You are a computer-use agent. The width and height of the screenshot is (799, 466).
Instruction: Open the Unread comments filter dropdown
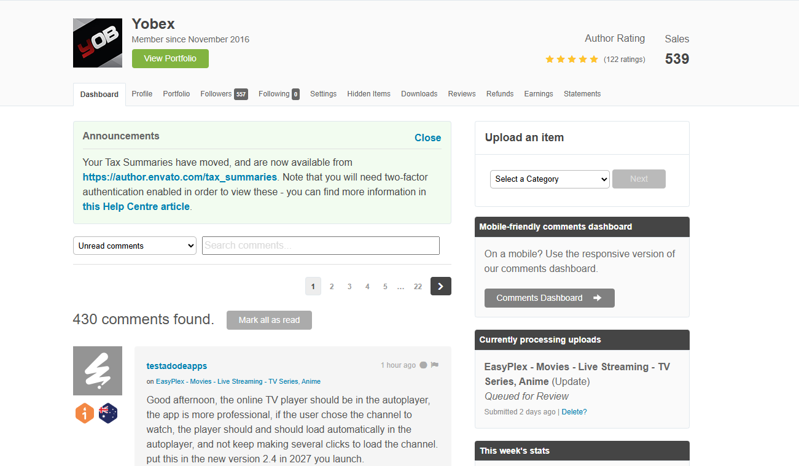134,246
